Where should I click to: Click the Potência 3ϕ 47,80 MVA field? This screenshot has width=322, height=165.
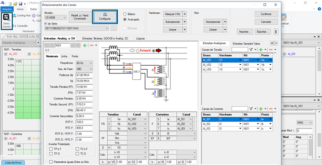coord(84,75)
